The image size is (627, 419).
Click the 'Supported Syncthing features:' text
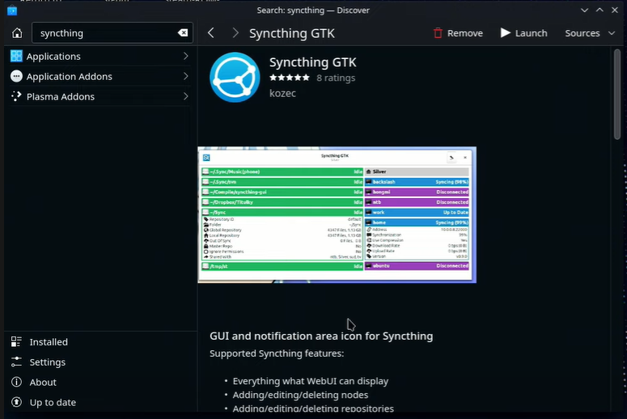click(277, 353)
